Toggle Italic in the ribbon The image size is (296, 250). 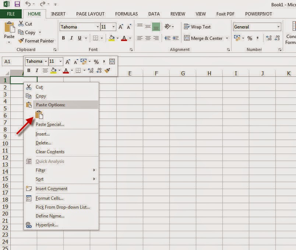[x=71, y=38]
